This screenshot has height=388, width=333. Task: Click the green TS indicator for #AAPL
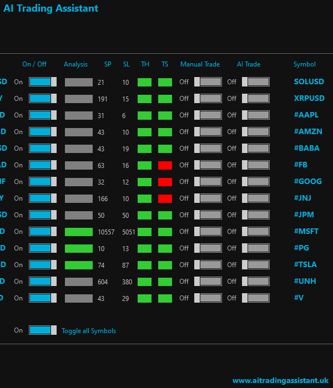pos(165,115)
